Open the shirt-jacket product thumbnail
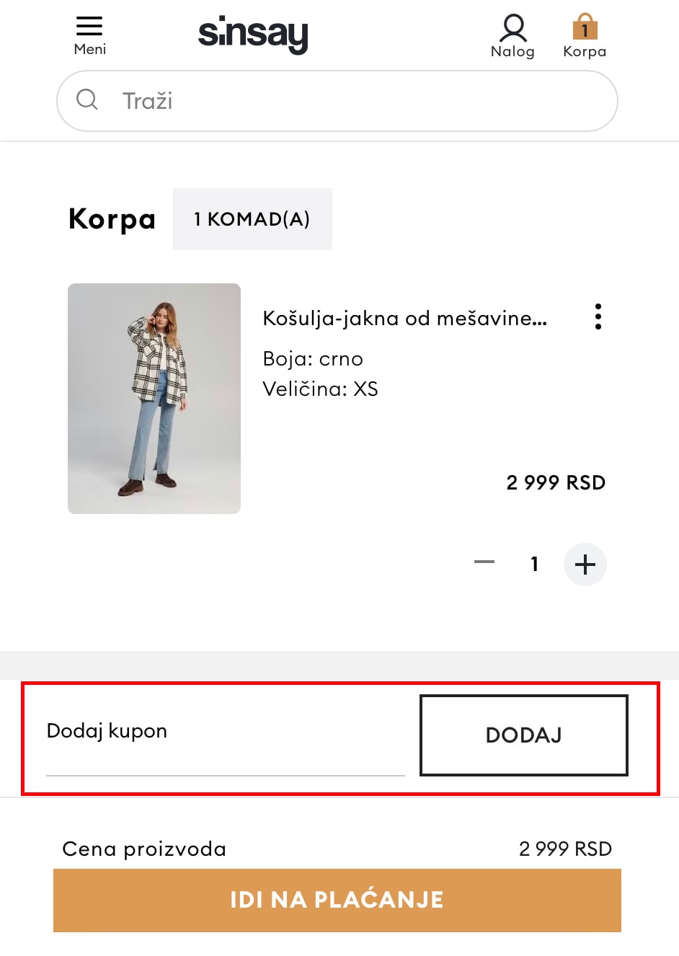The image size is (679, 956). 154,398
